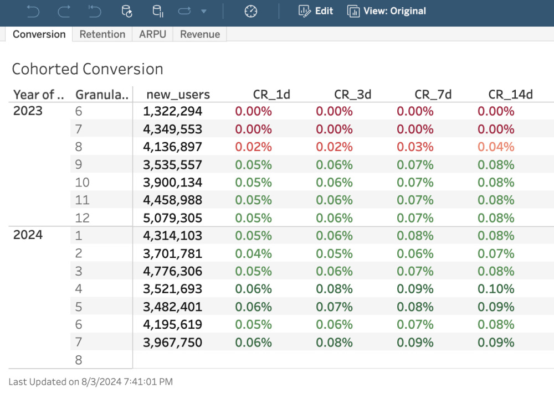Click the Edit button label

[324, 11]
